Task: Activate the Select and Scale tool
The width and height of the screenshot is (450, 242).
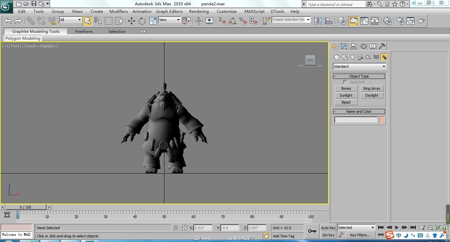Action: click(x=153, y=21)
